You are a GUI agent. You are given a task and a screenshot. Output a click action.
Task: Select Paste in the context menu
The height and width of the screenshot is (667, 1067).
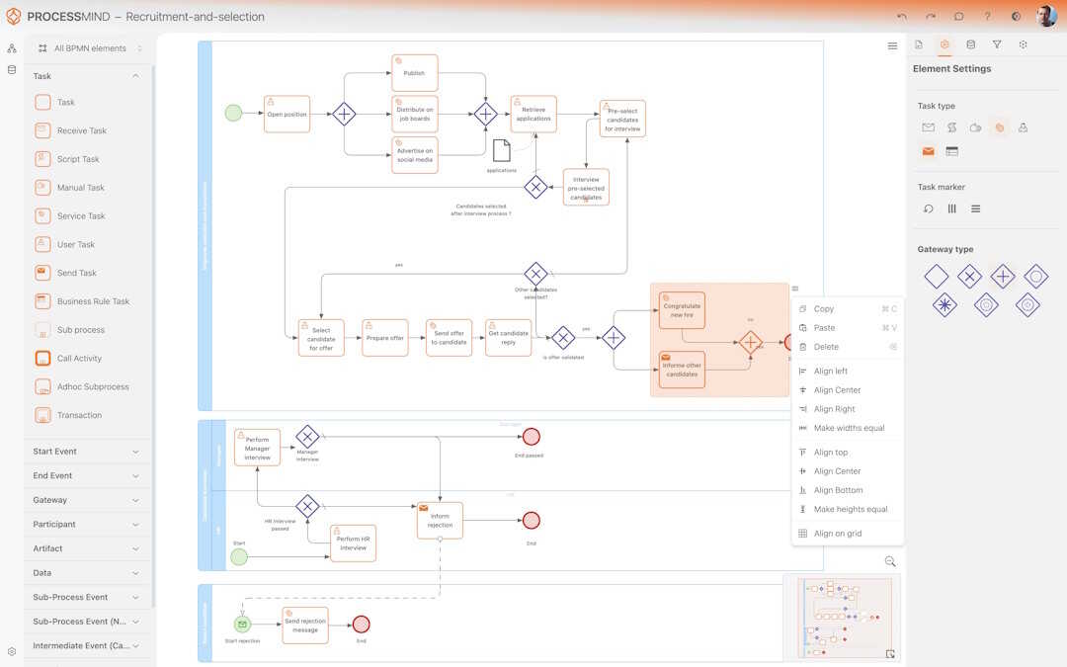pyautogui.click(x=823, y=327)
